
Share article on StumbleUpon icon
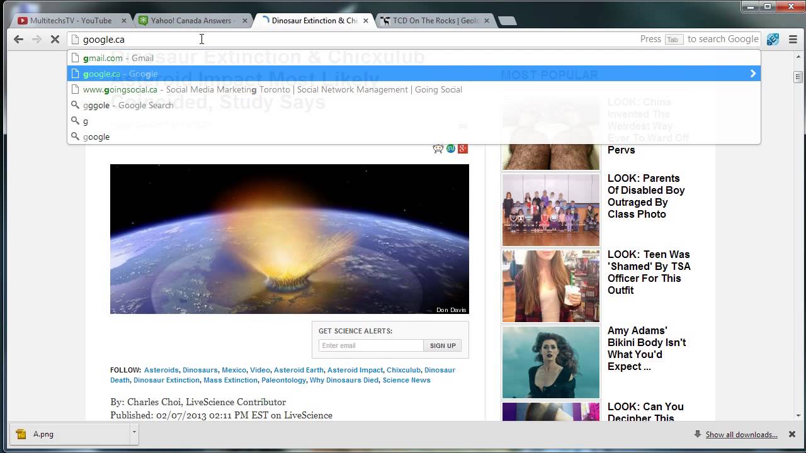click(451, 148)
